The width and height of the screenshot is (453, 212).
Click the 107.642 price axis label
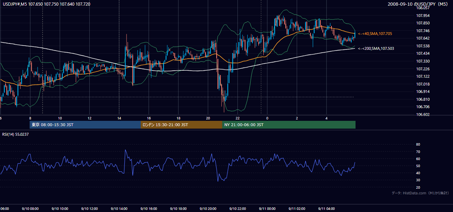tap(423, 38)
